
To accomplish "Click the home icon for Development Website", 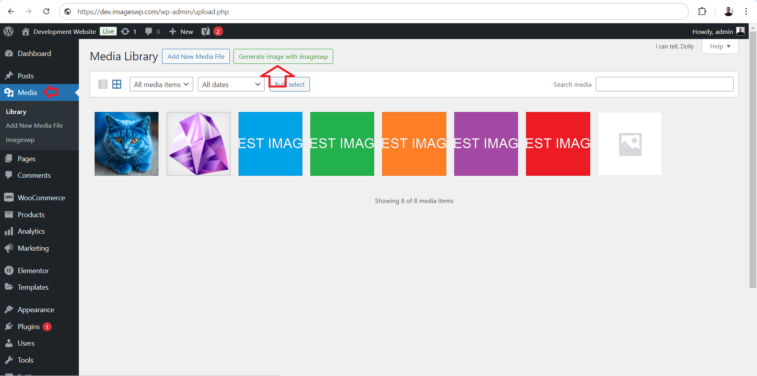I will [x=26, y=32].
